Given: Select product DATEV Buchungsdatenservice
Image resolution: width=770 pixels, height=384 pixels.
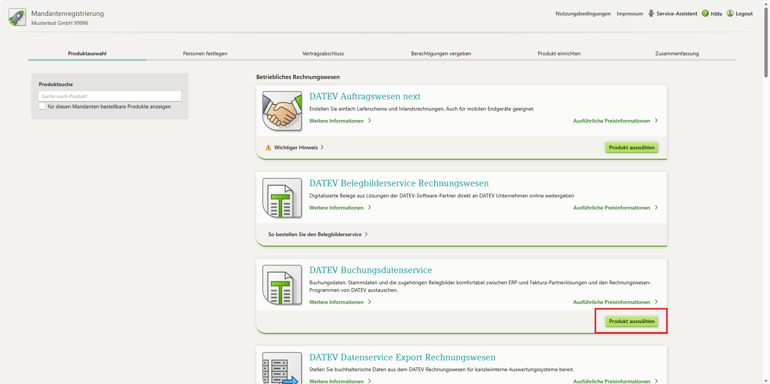Looking at the screenshot, I should 632,321.
